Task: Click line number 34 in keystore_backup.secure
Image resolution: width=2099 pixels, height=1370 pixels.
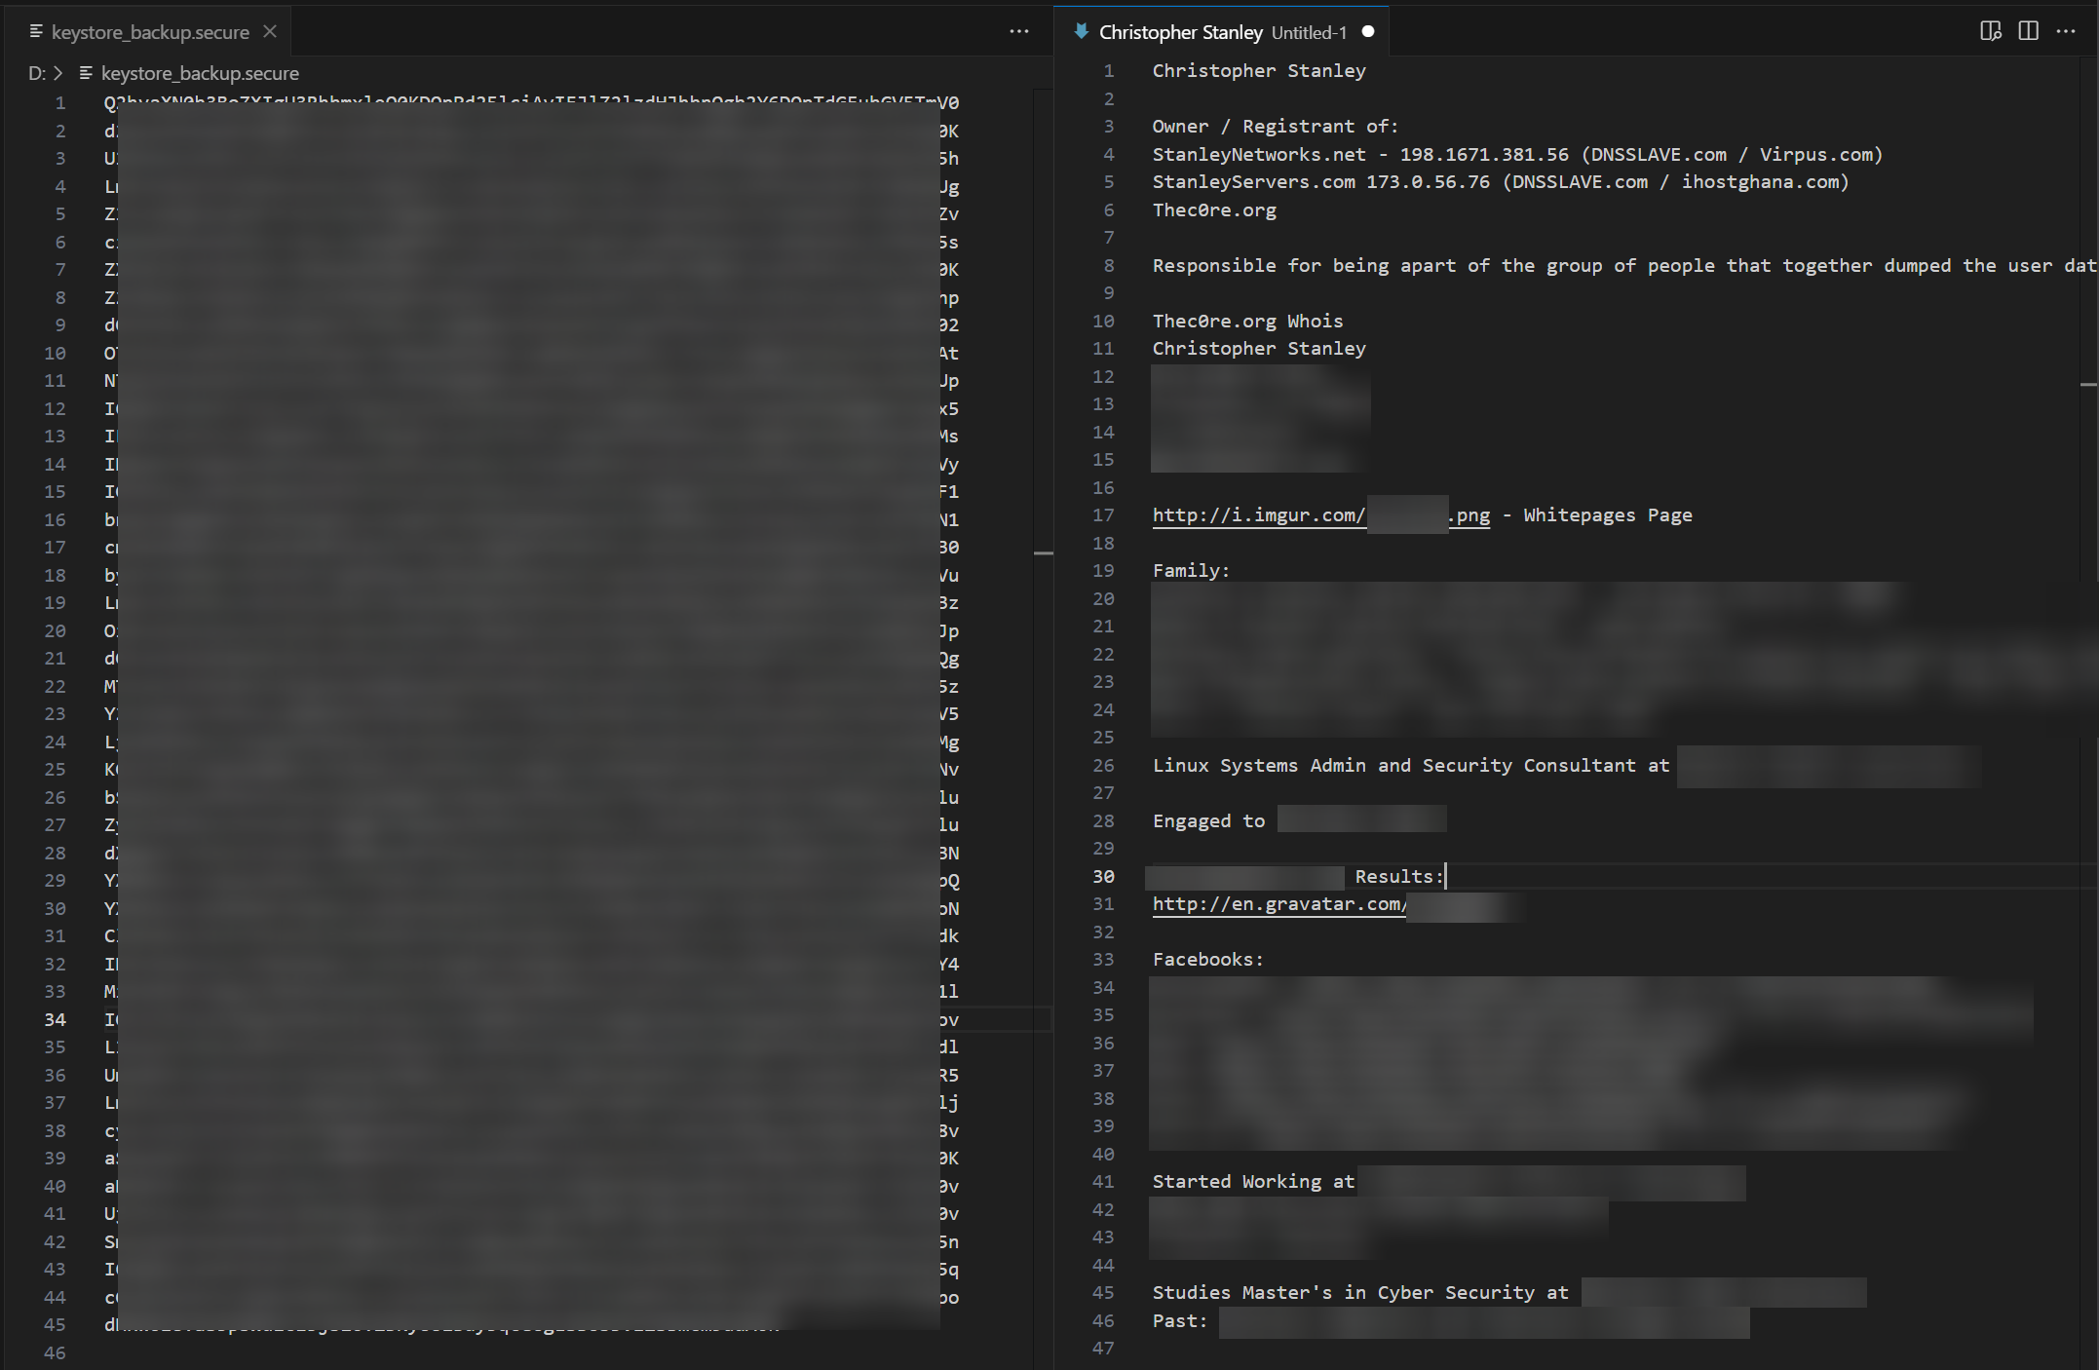Action: pyautogui.click(x=55, y=1019)
